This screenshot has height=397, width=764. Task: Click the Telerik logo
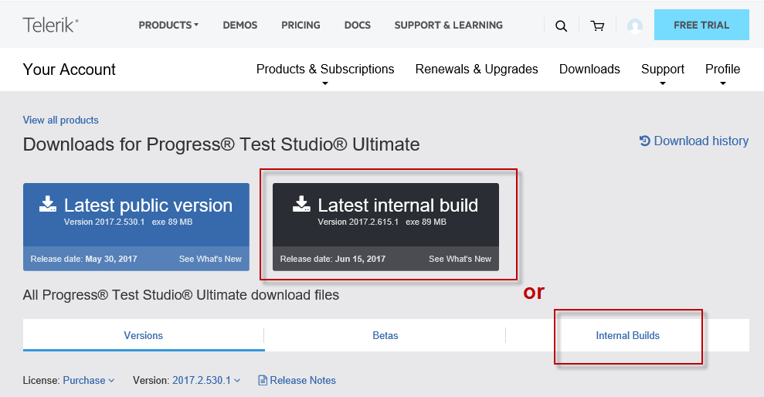(50, 25)
